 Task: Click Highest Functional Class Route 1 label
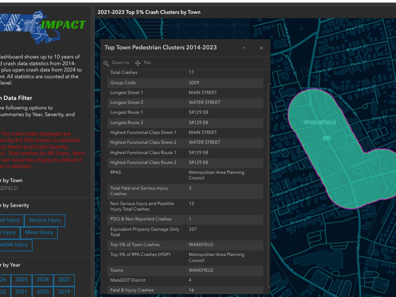[x=143, y=153]
